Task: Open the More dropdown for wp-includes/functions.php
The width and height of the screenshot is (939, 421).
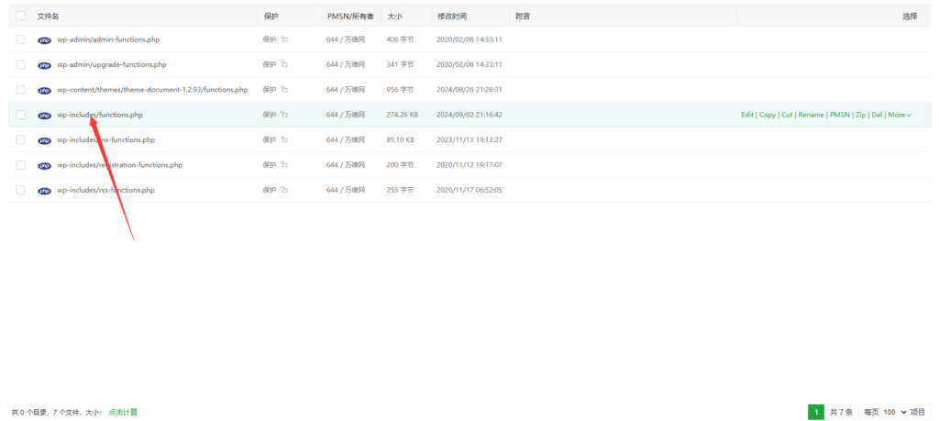Action: coord(900,115)
